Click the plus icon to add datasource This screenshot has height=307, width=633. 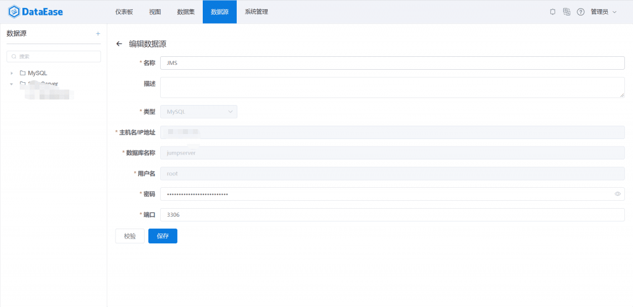98,34
